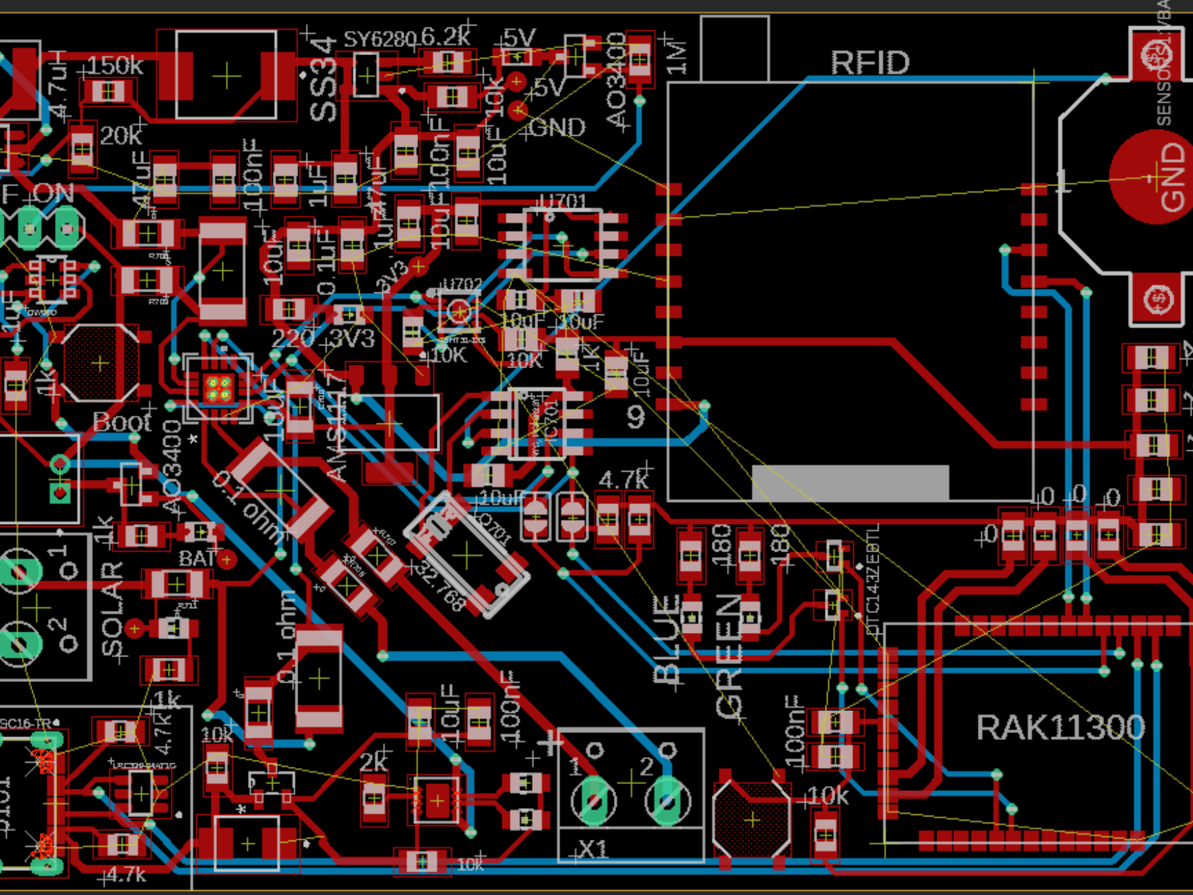Click the 3V3 net label
Screen dimensions: 1193x895
click(352, 336)
